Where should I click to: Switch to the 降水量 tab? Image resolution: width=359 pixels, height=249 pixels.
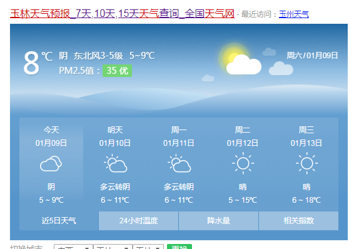pos(219,221)
